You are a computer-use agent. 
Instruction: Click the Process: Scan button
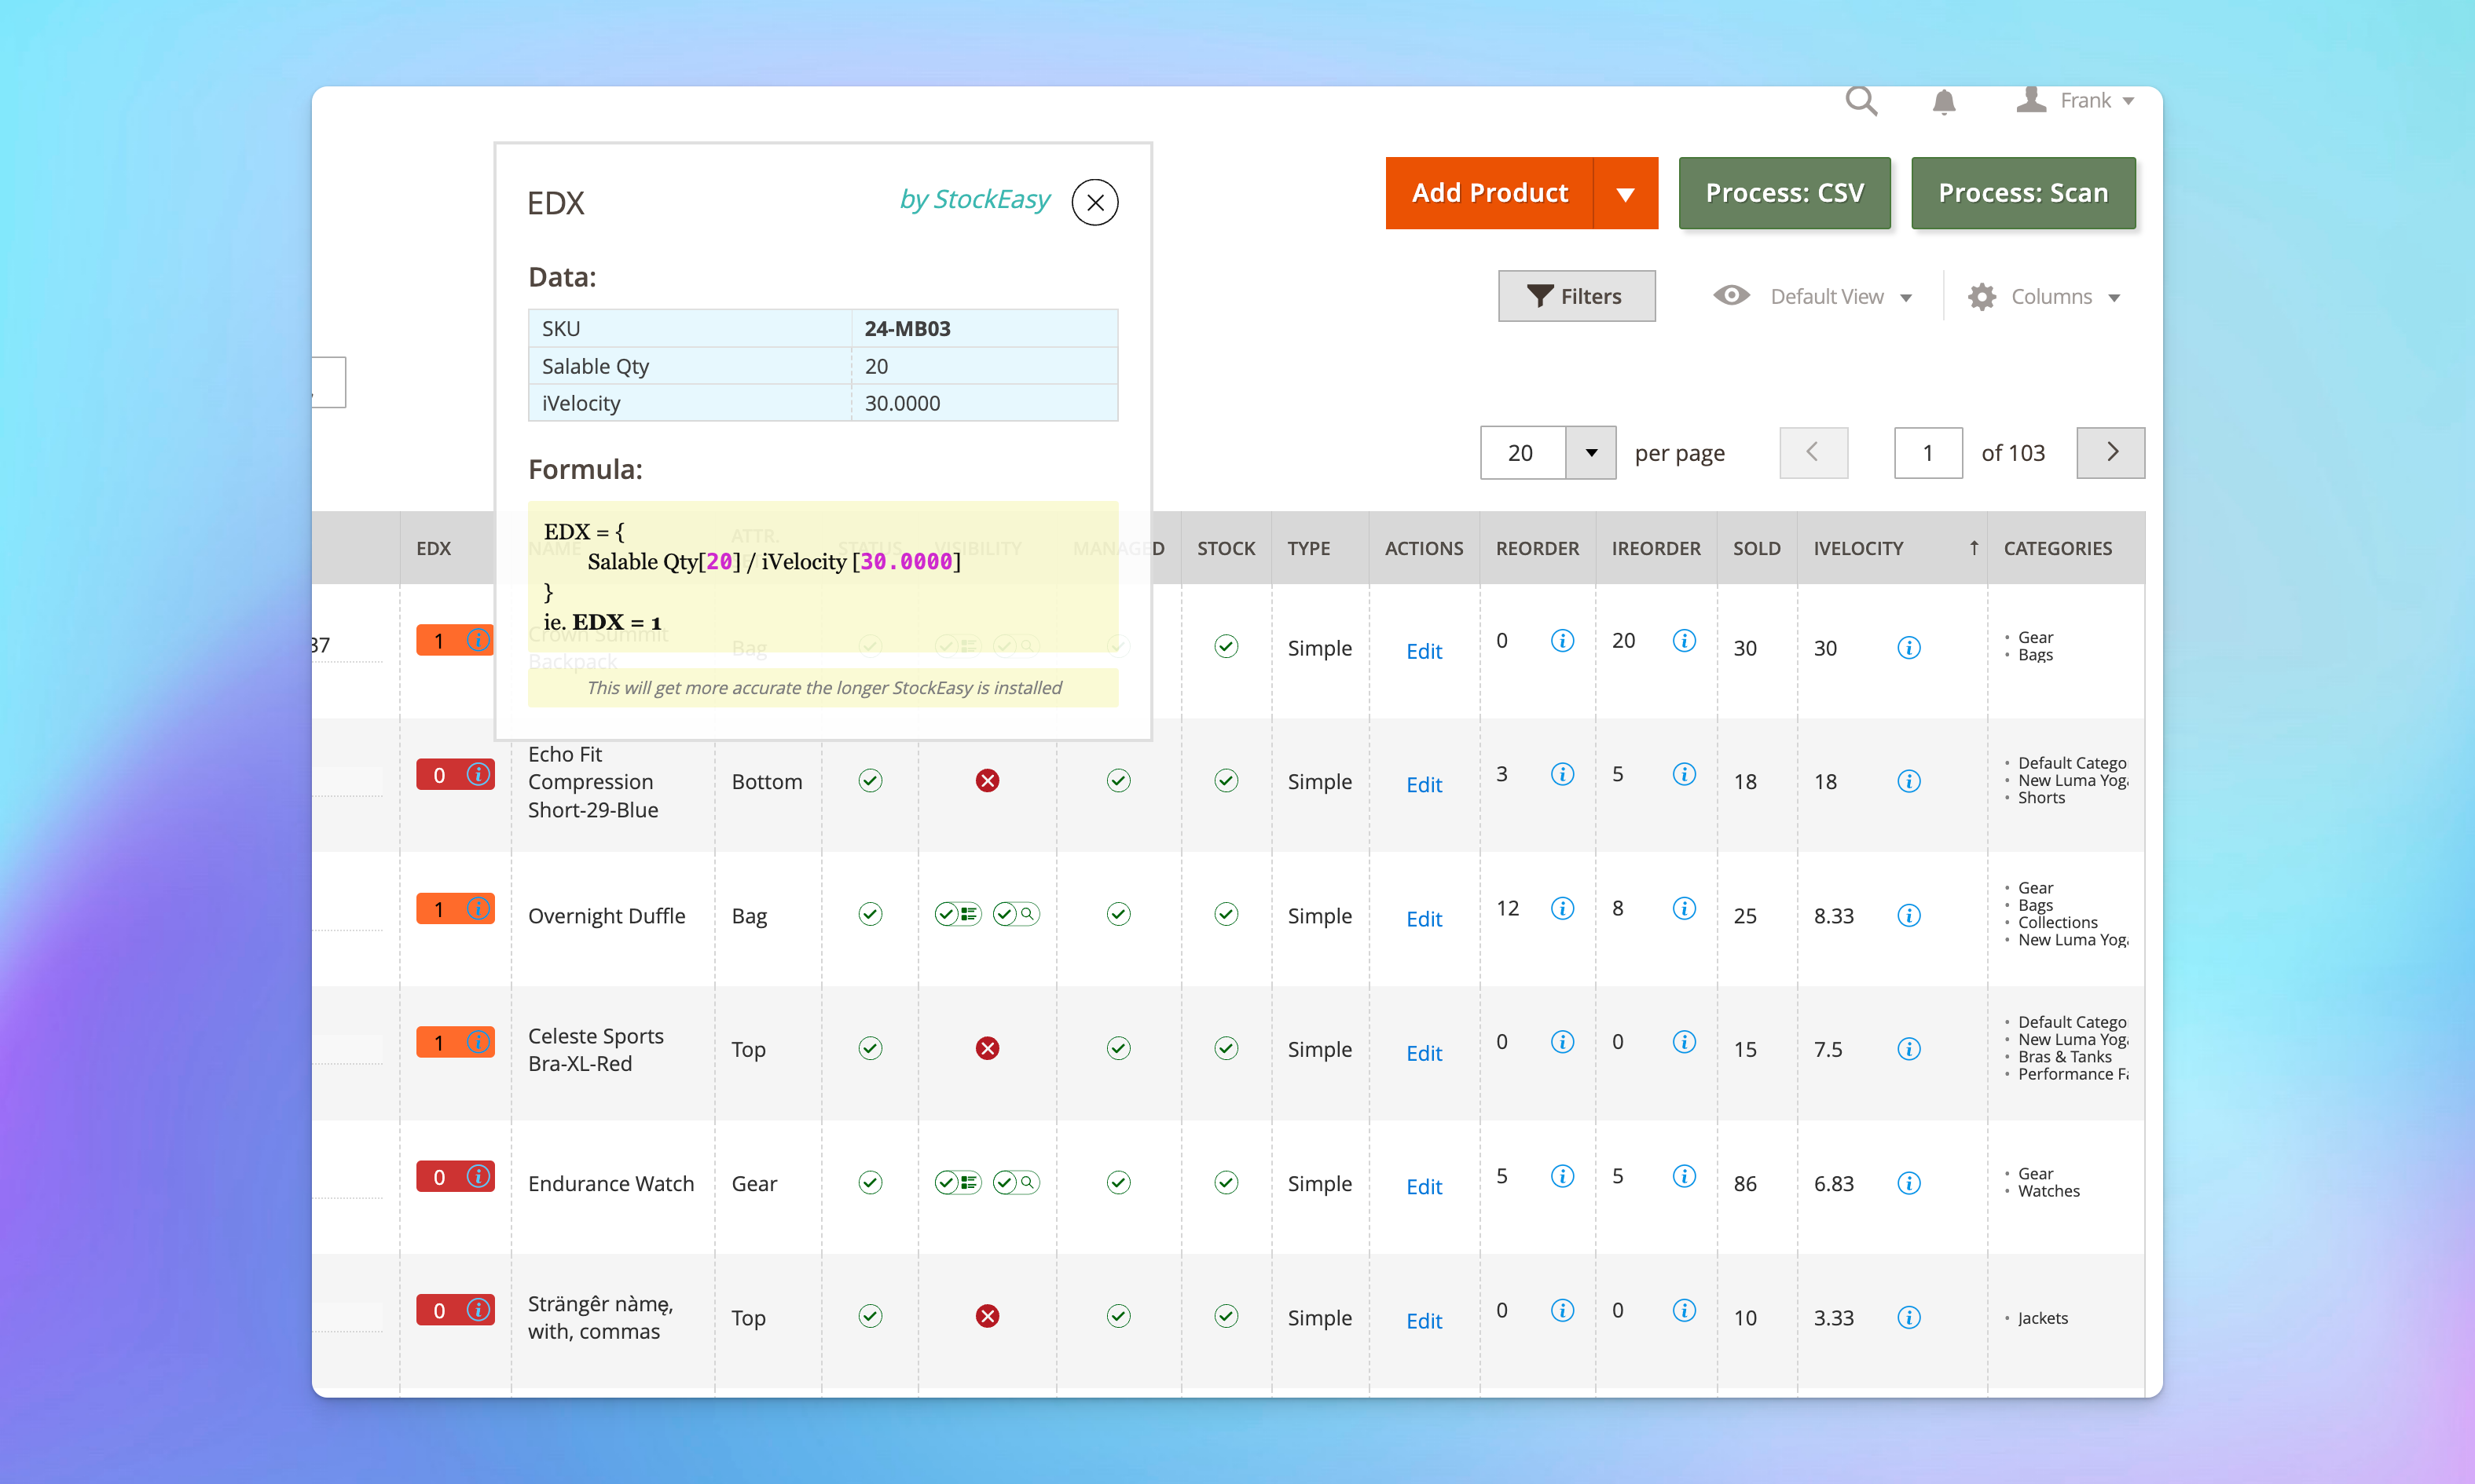[2022, 193]
